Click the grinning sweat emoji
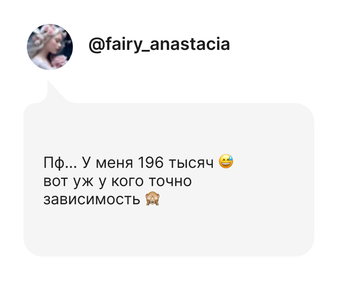 226,162
